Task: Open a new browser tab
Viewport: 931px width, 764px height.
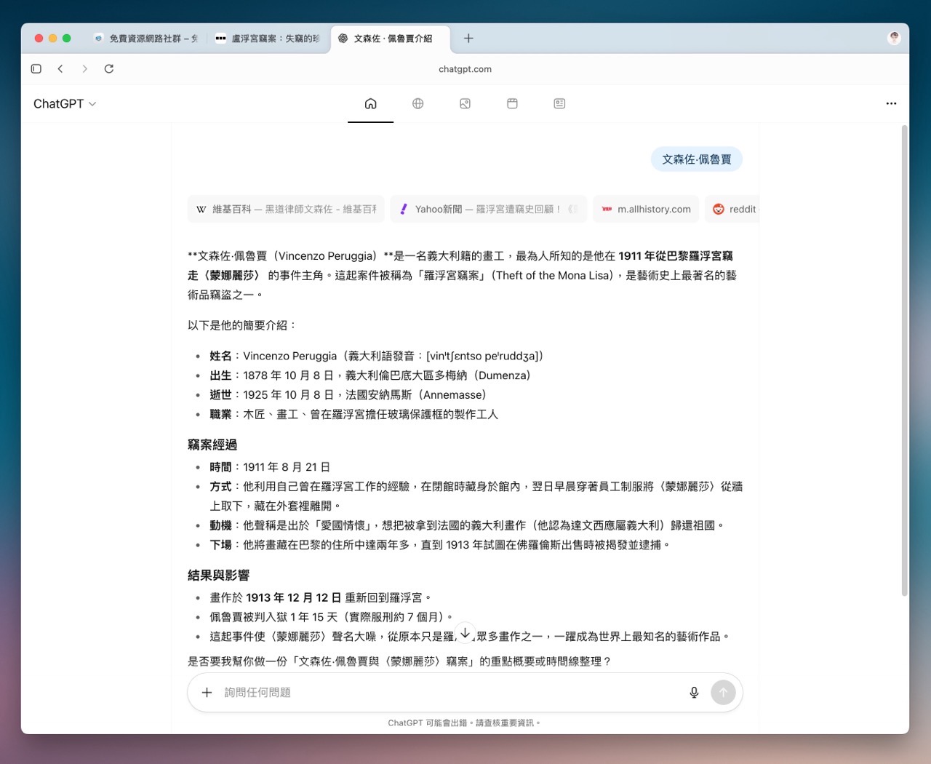Action: coord(468,39)
